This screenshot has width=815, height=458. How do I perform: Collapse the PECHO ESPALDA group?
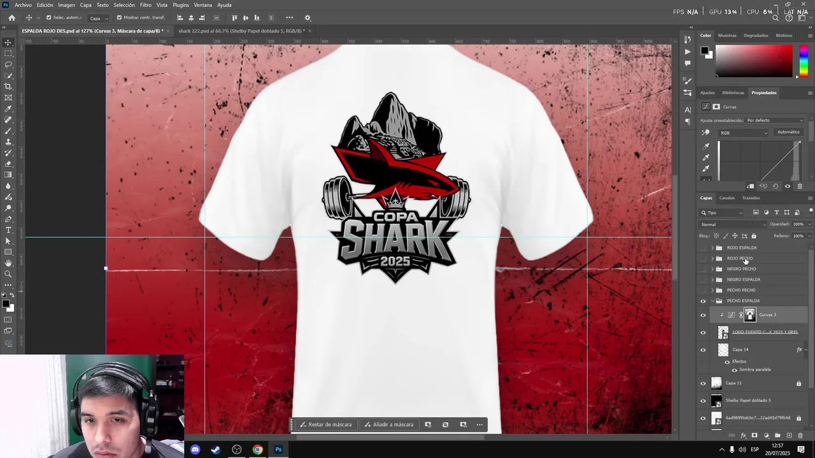(712, 301)
